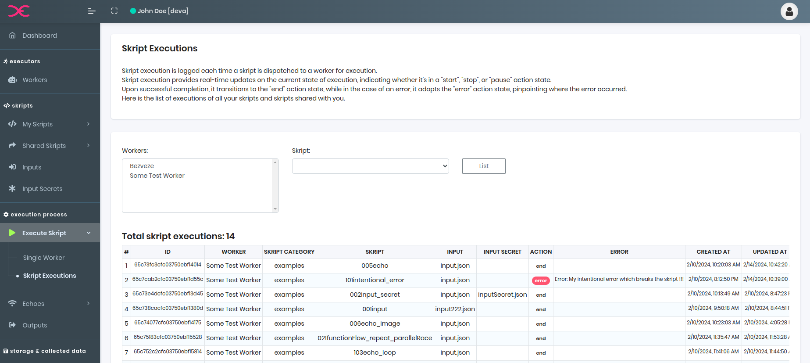Viewport: 810px width, 363px height.
Task: Click Workers listbox scroll down arrow
Action: pos(275,209)
